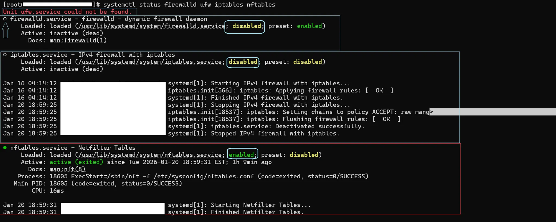The height and width of the screenshot is (222, 556).
Task: Click the circled 'disabled' state for iptables
Action: click(x=243, y=62)
